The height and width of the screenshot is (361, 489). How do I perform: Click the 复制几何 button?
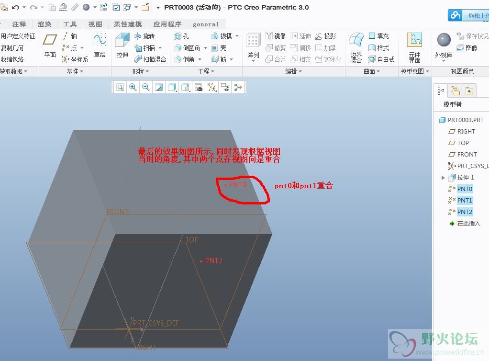pos(12,48)
